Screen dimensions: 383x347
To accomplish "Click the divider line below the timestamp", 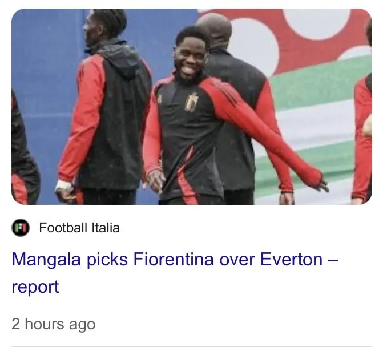I will click(191, 346).
